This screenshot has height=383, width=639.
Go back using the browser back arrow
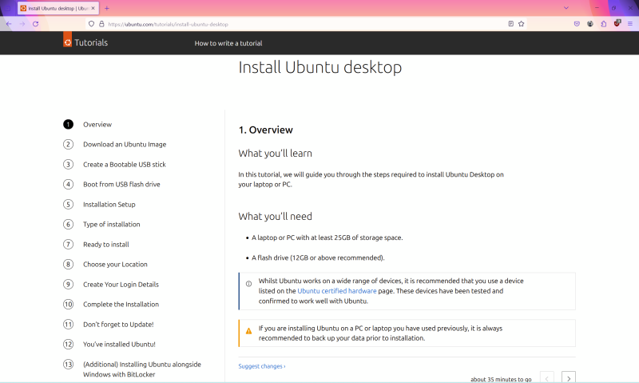pyautogui.click(x=9, y=24)
